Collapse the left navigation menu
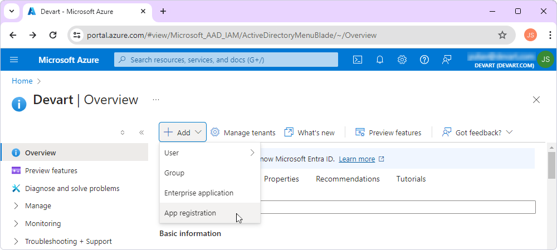Viewport: 557px width, 250px height. [141, 133]
